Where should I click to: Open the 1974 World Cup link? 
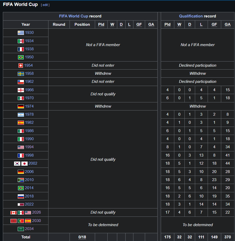[29, 106]
